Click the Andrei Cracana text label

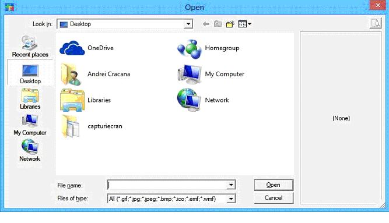(108, 74)
